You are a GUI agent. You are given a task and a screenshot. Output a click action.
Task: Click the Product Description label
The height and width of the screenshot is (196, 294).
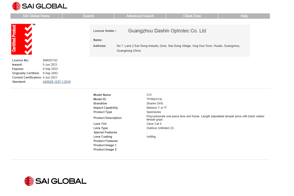coord(107,118)
